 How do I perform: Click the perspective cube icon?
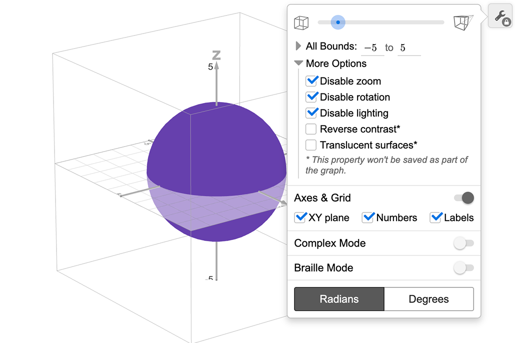pos(462,22)
